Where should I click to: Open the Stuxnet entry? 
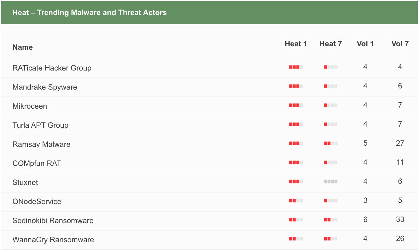(25, 182)
